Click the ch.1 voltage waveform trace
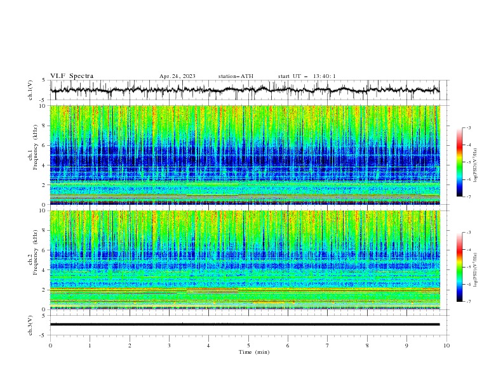 pos(245,90)
